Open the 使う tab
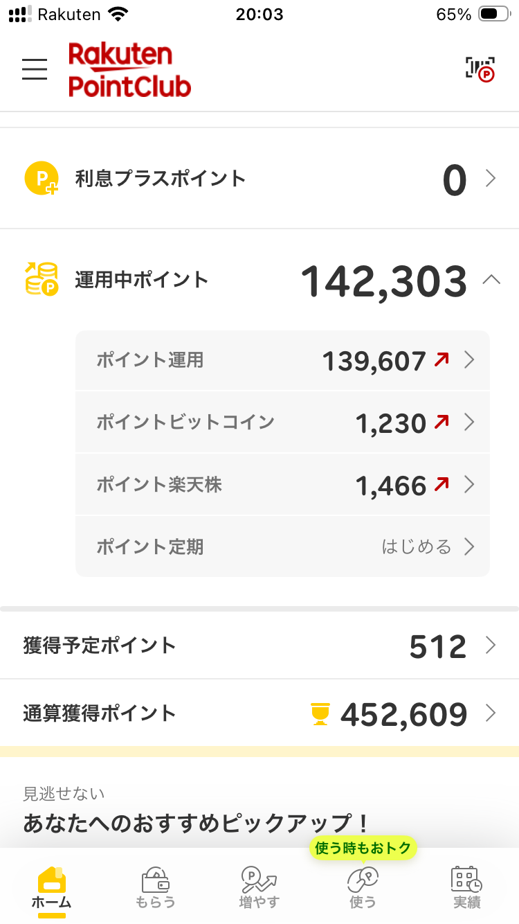 point(363,887)
